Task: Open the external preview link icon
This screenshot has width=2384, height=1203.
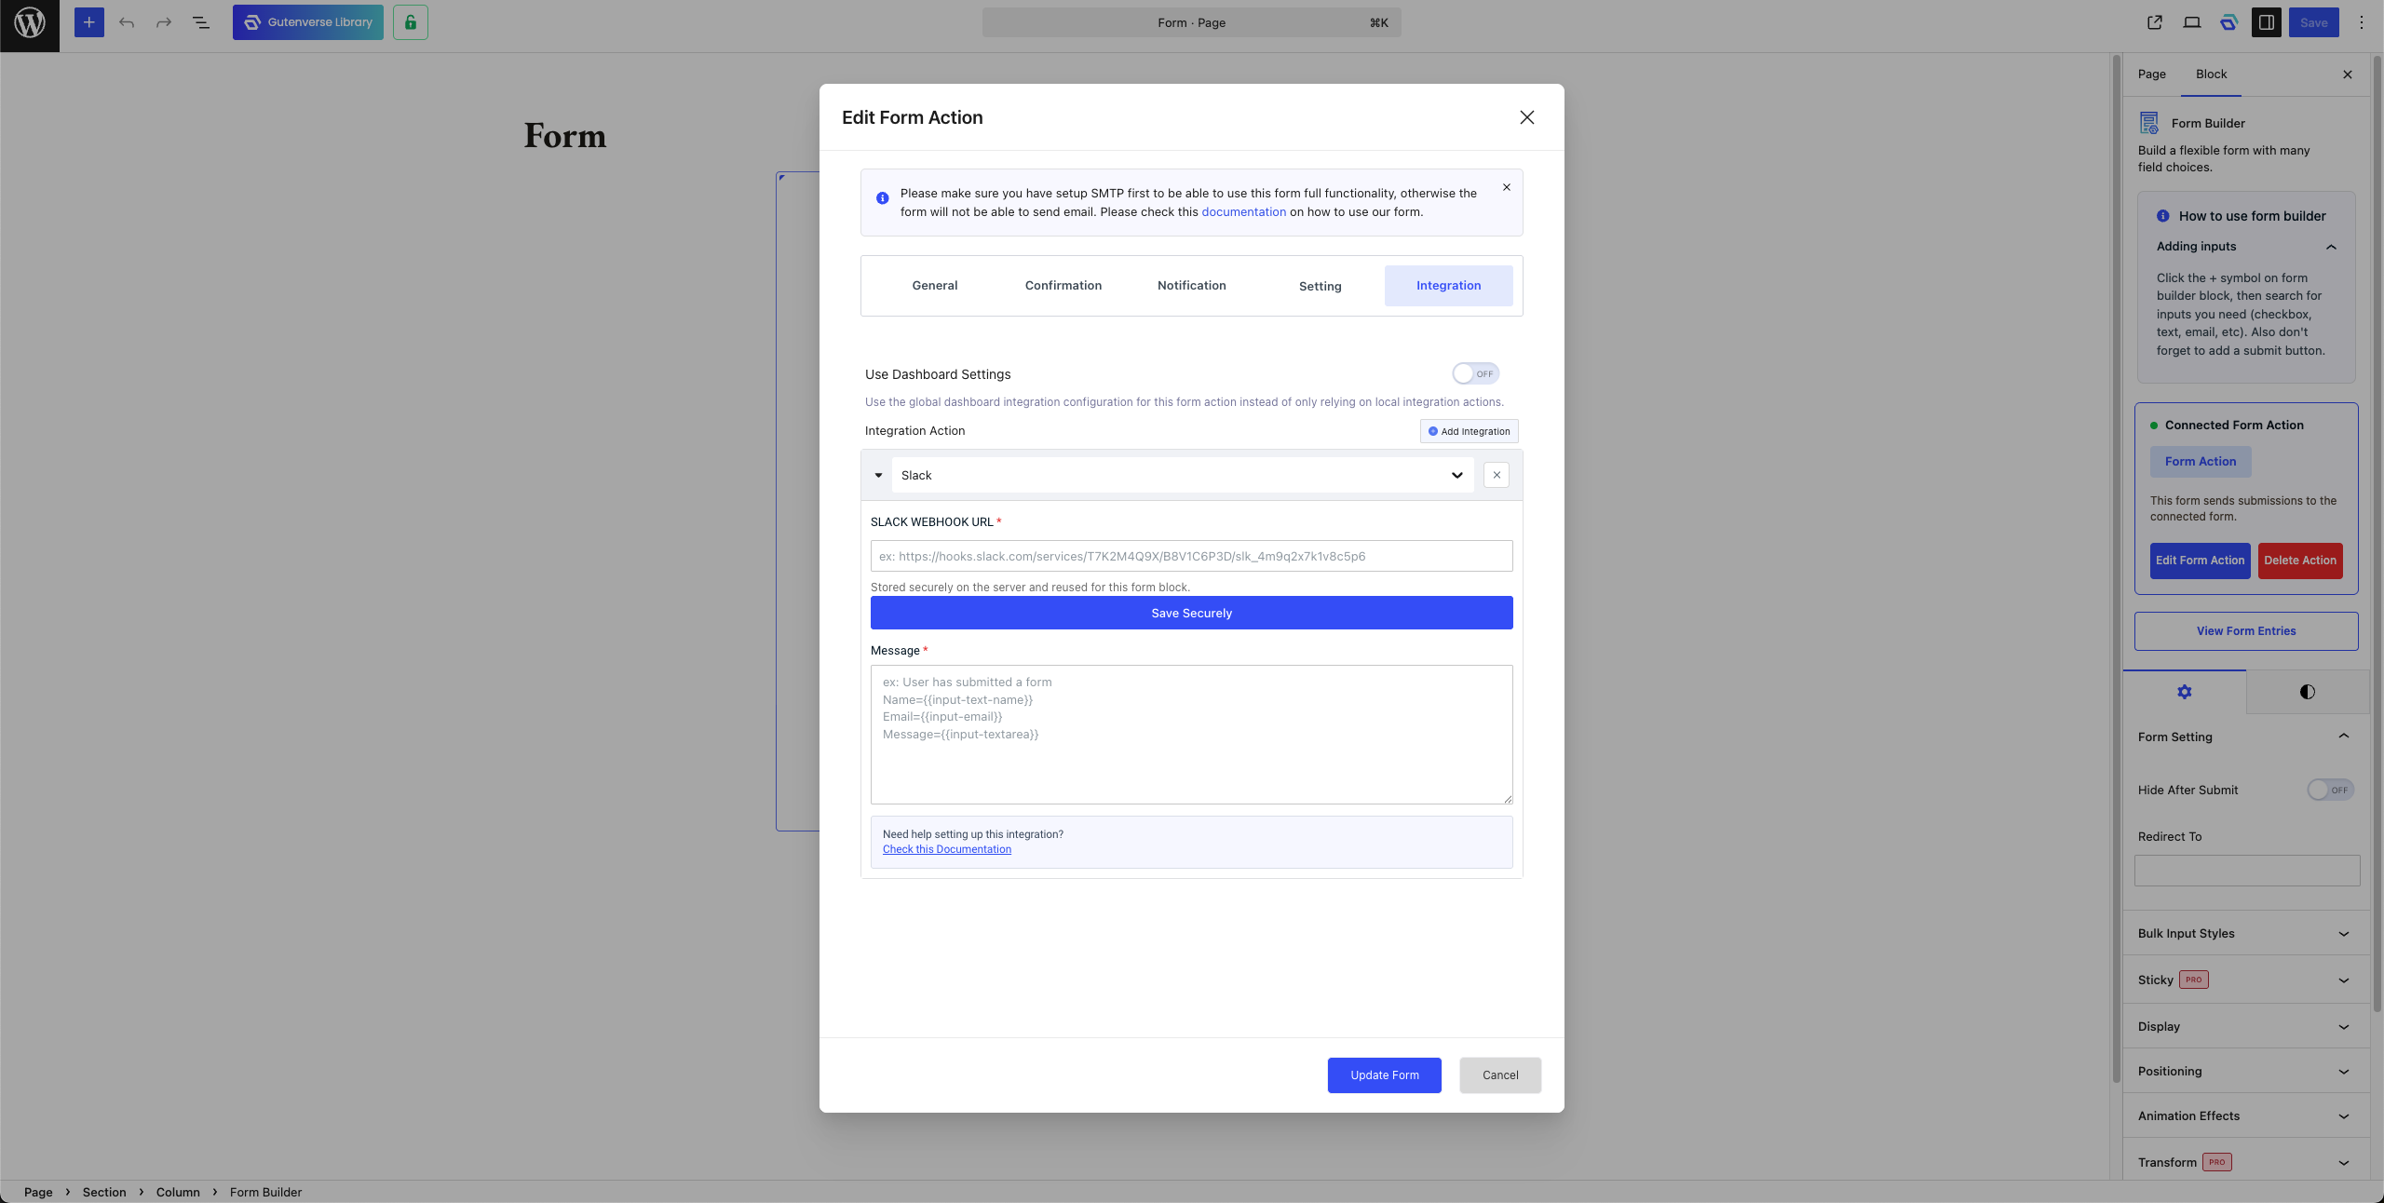Action: coord(2155,22)
